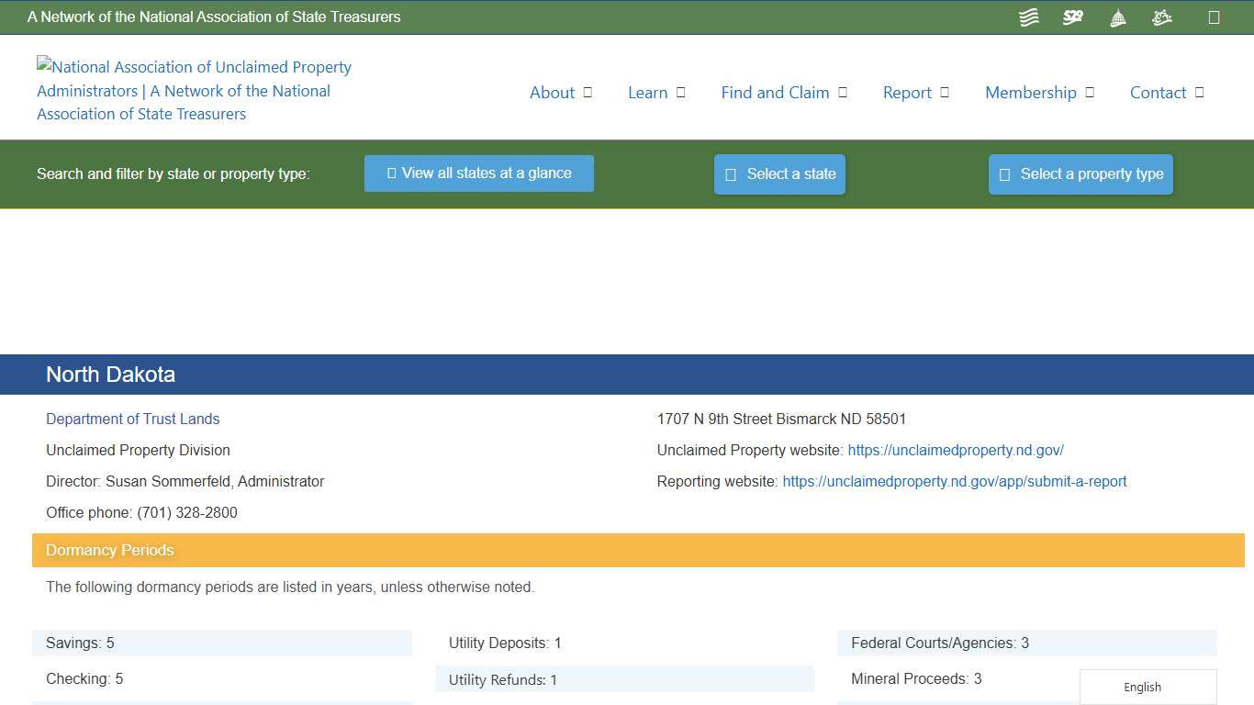The height and width of the screenshot is (705, 1254).
Task: Click the NAUPA logo in the header
Action: coord(194,90)
